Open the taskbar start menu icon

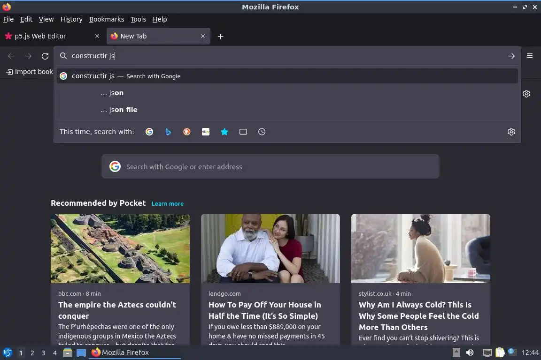[7, 352]
